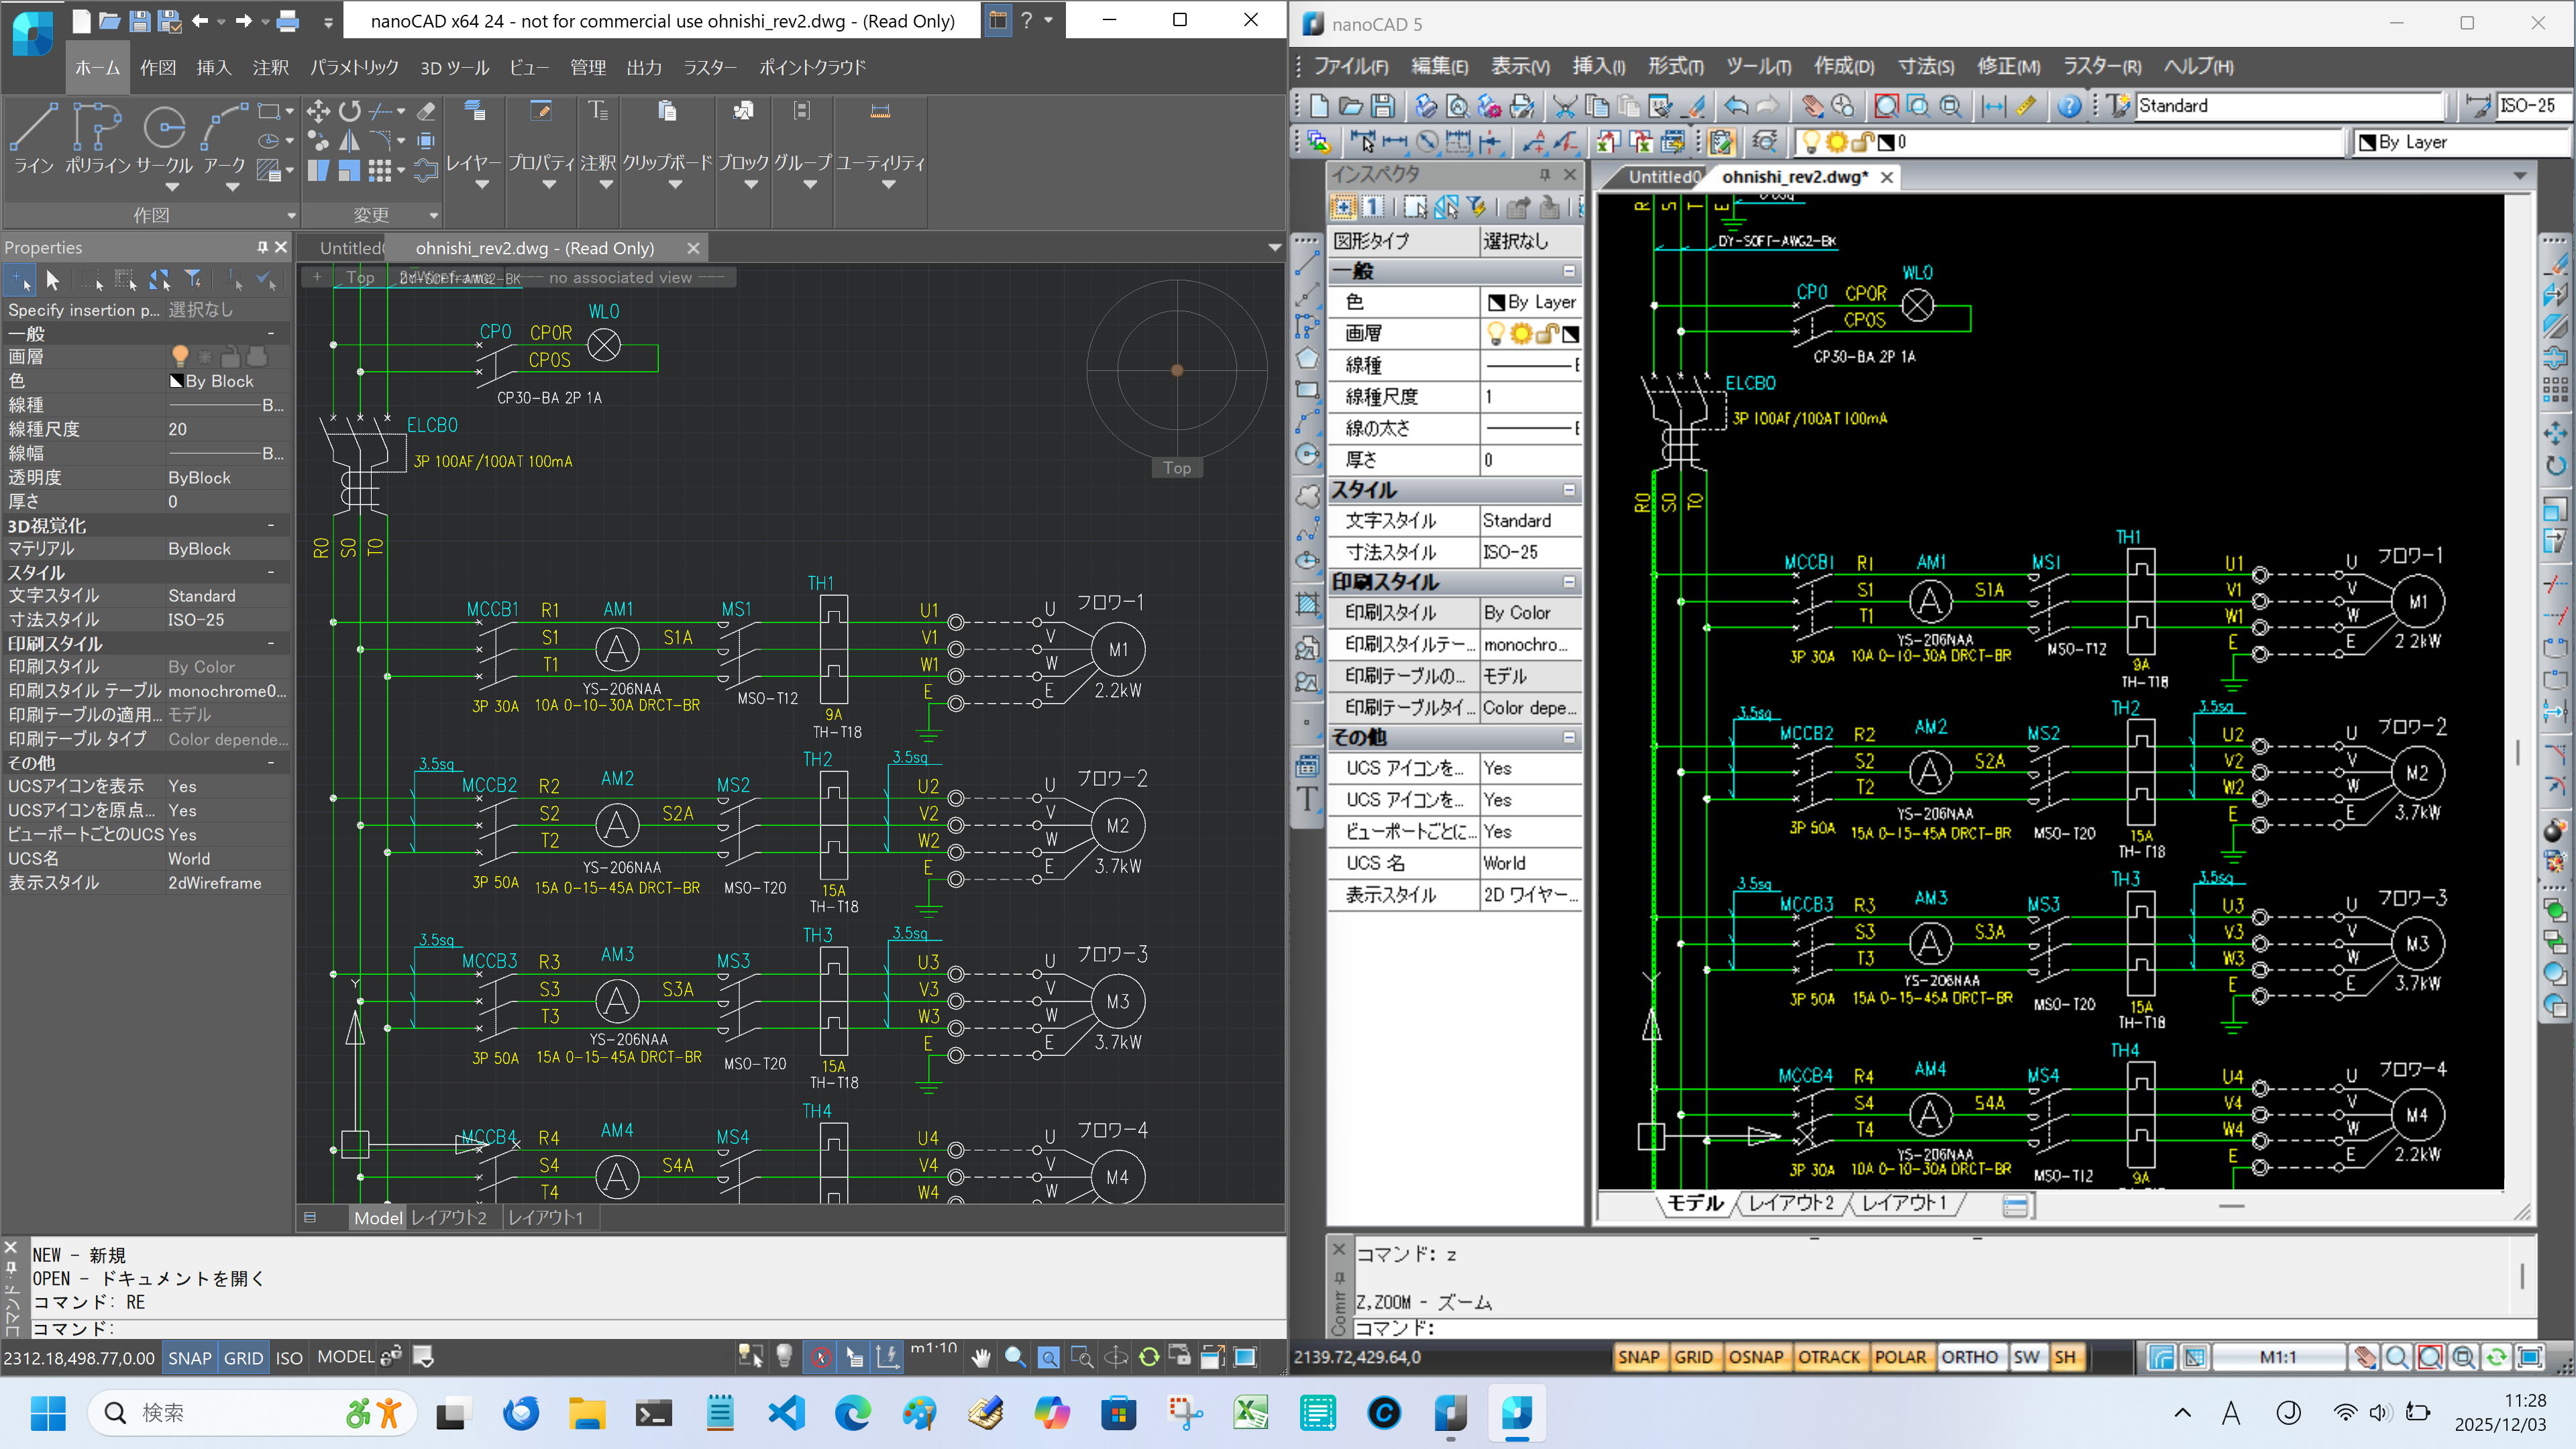2576x1449 pixels.
Task: Expand the 作図 panel dropdown arrow
Action: pyautogui.click(x=292, y=215)
